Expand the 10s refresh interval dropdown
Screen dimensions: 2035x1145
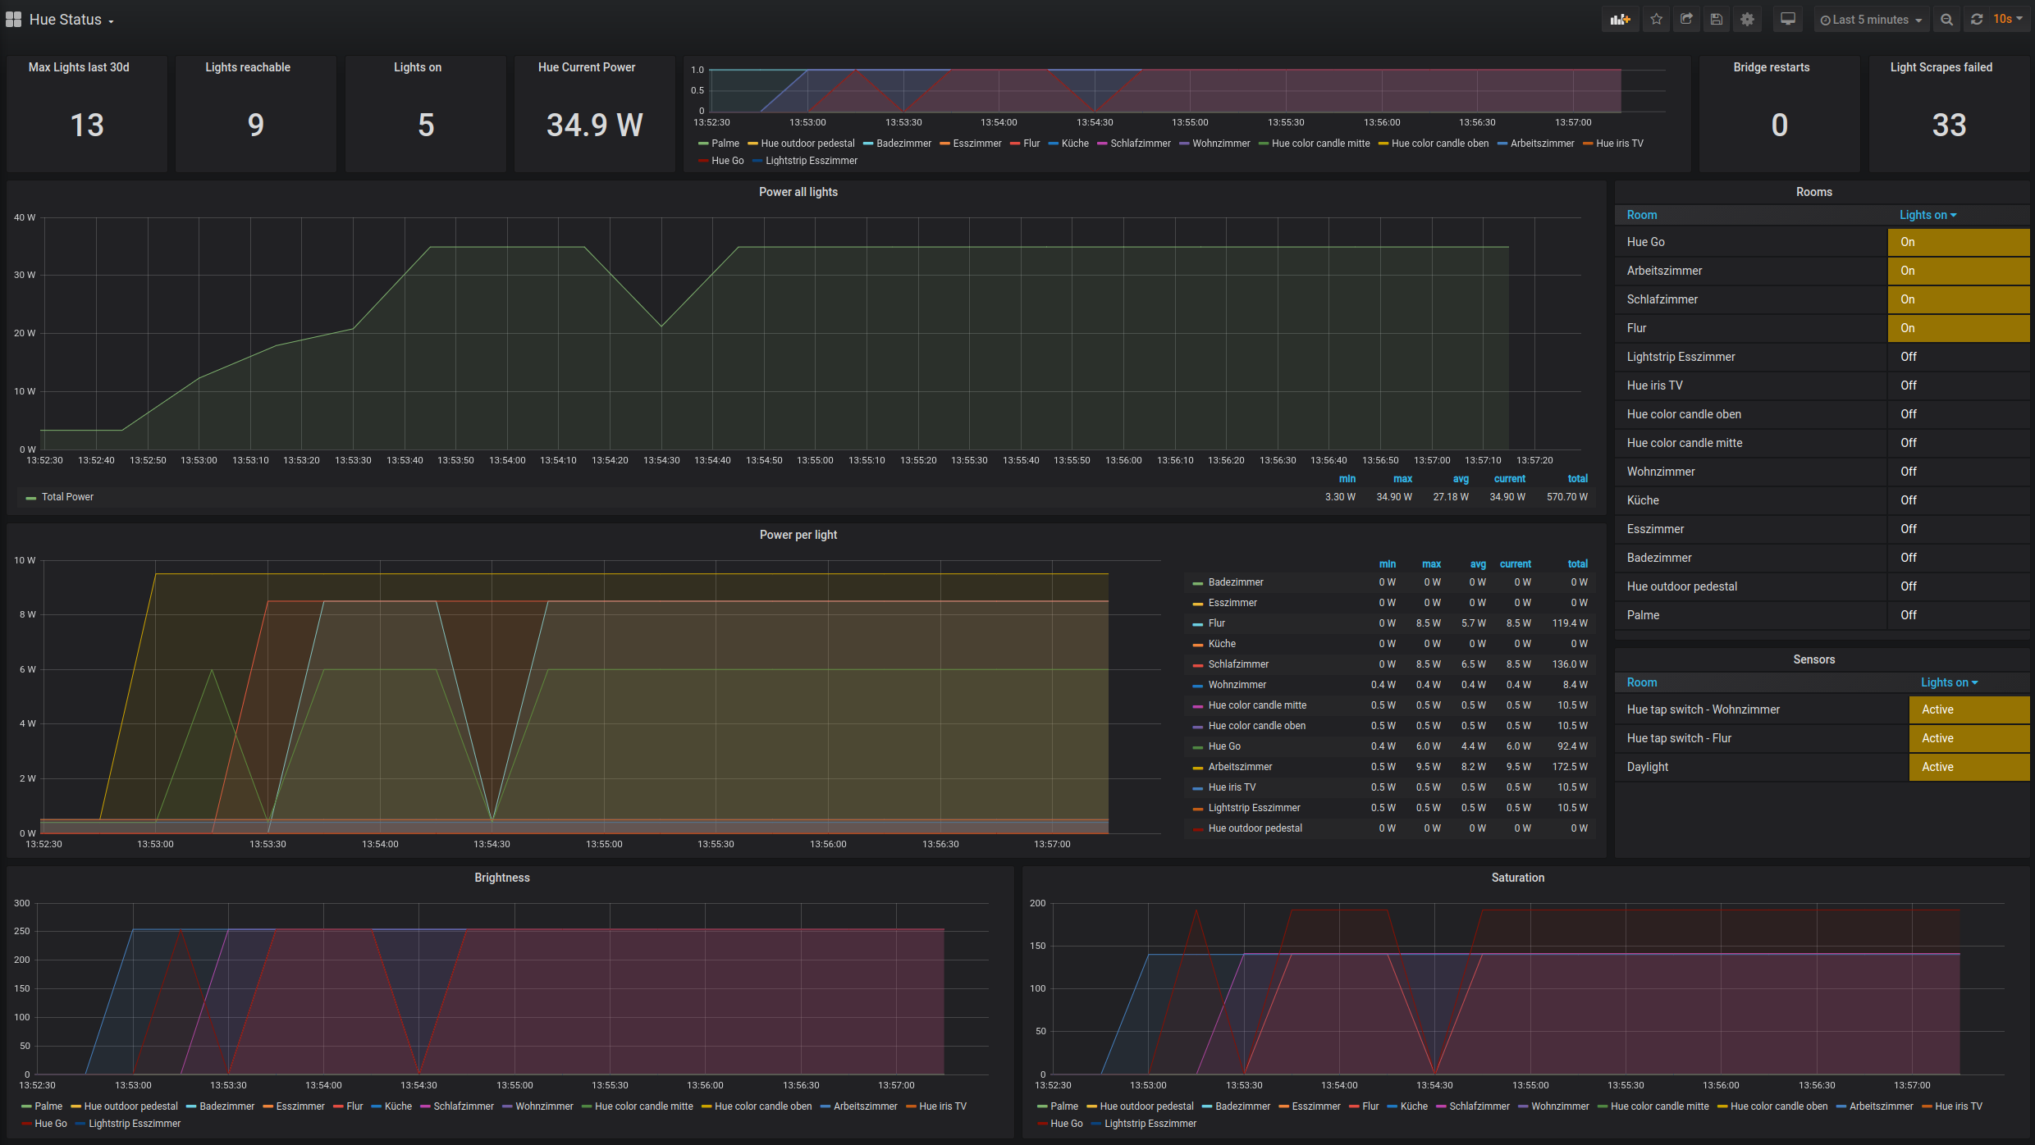coord(2007,20)
